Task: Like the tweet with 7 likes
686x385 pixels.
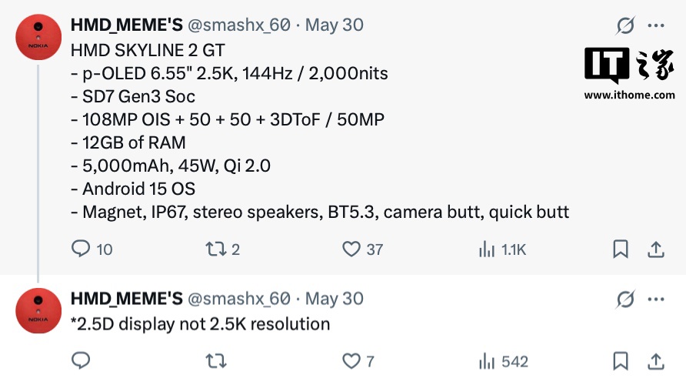Action: point(351,361)
